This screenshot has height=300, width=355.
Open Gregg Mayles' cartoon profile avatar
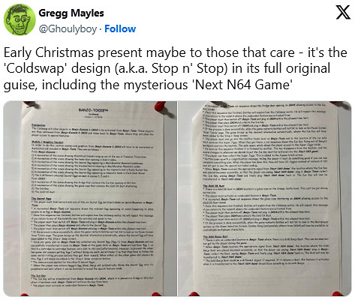point(20,20)
